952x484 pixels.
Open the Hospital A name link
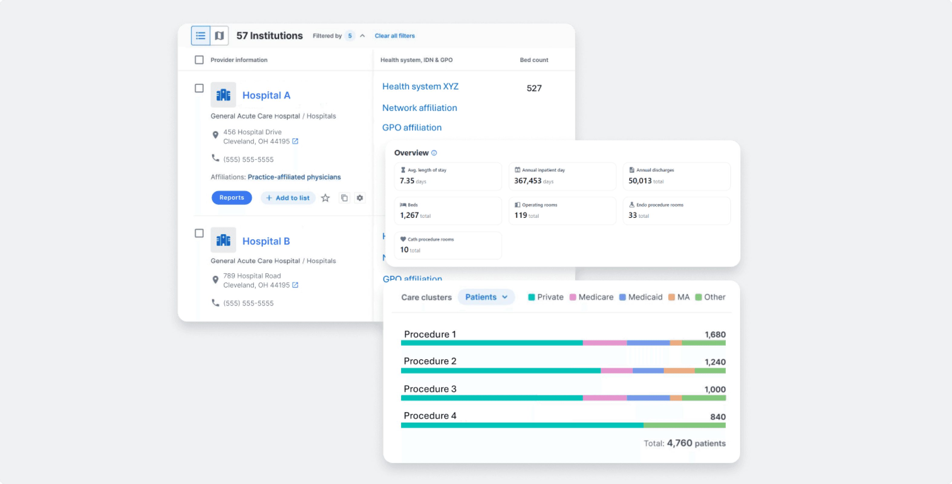266,95
